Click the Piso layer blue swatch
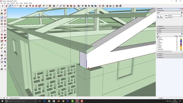The image size is (183, 103). pos(181,41)
